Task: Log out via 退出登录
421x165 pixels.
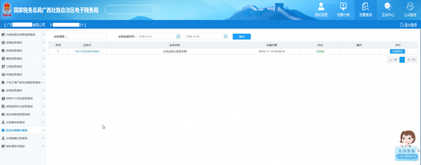Action: pos(409,25)
